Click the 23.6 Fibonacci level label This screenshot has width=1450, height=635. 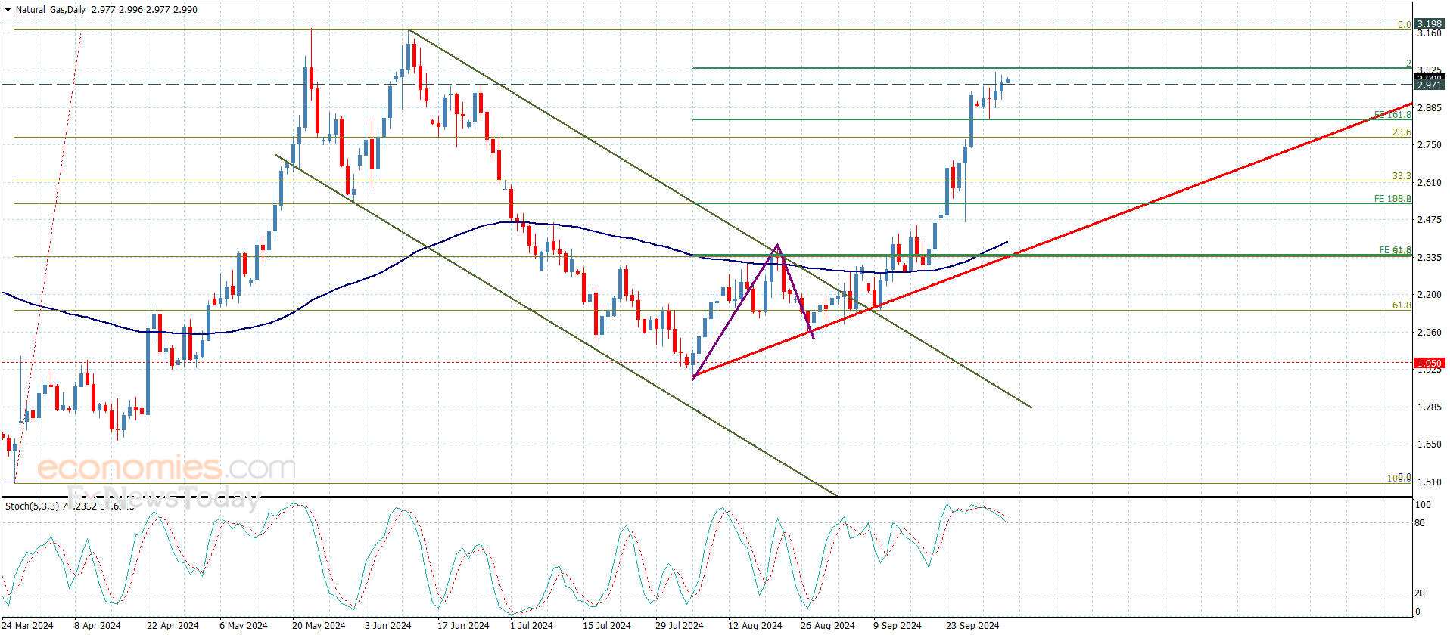coord(1402,132)
